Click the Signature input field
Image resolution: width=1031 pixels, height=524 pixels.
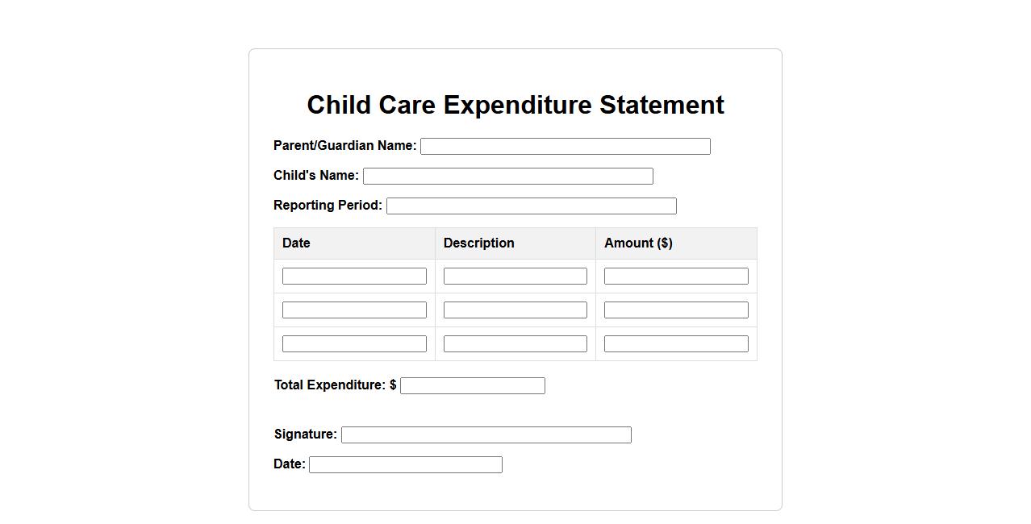486,435
